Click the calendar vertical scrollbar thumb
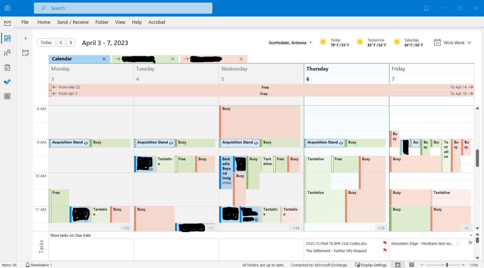This screenshot has width=484, height=268. [x=477, y=158]
